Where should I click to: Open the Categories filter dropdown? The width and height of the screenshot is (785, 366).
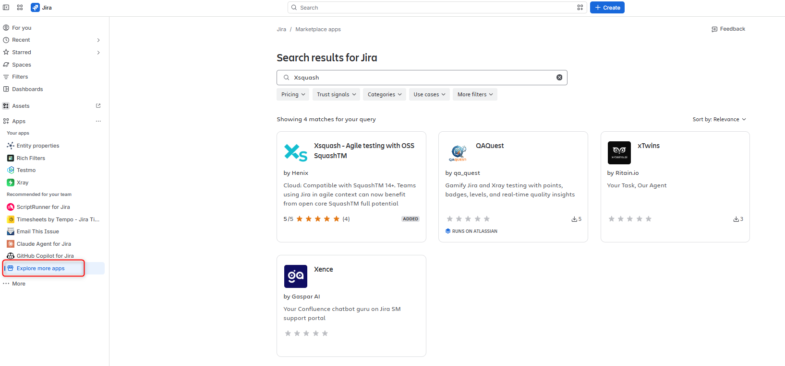(385, 94)
